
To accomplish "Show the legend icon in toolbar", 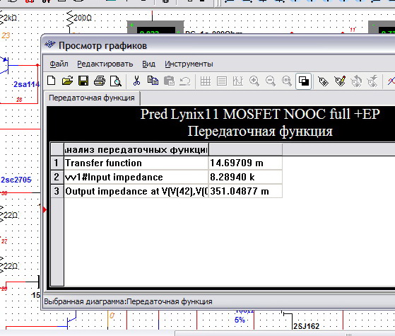I will pyautogui.click(x=222, y=81).
